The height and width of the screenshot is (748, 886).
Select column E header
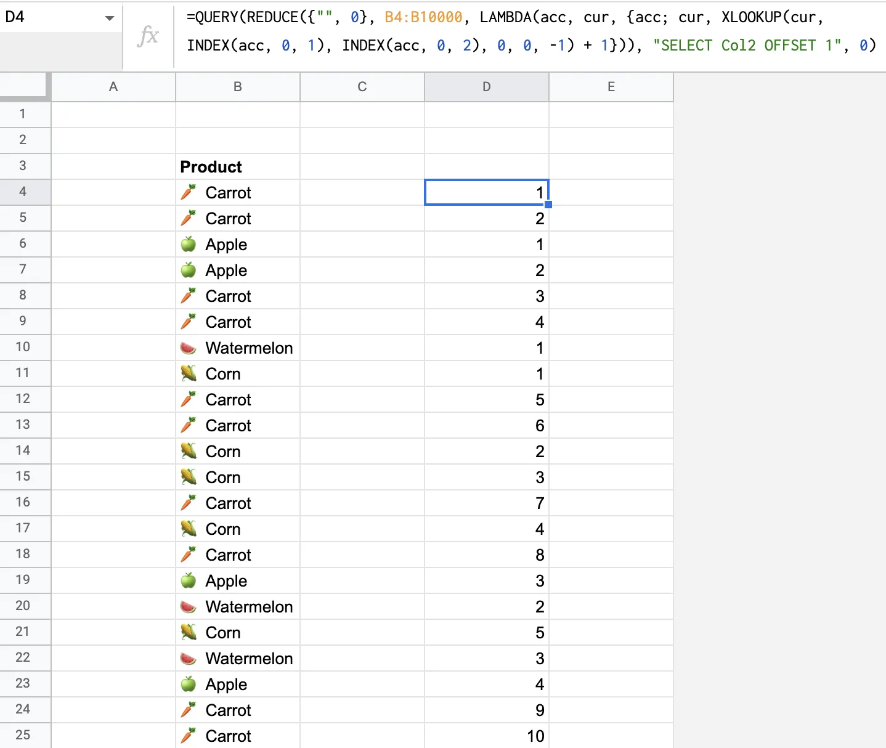pos(611,87)
